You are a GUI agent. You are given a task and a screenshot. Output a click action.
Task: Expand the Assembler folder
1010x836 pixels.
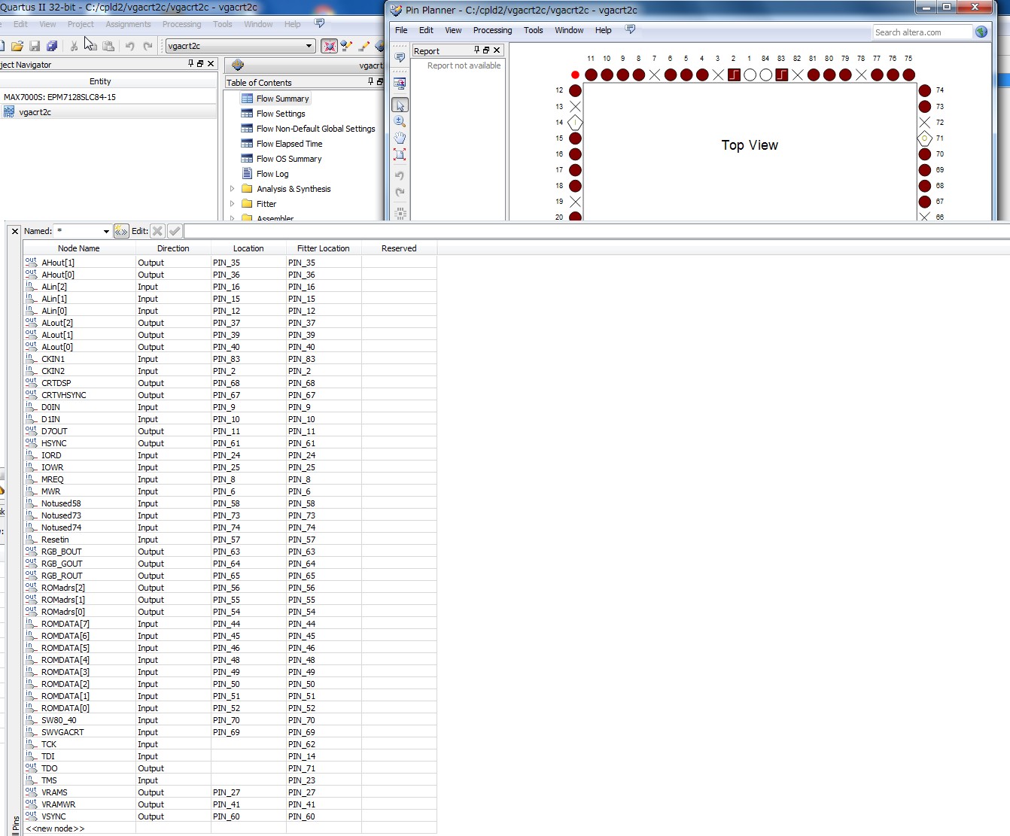click(x=232, y=218)
